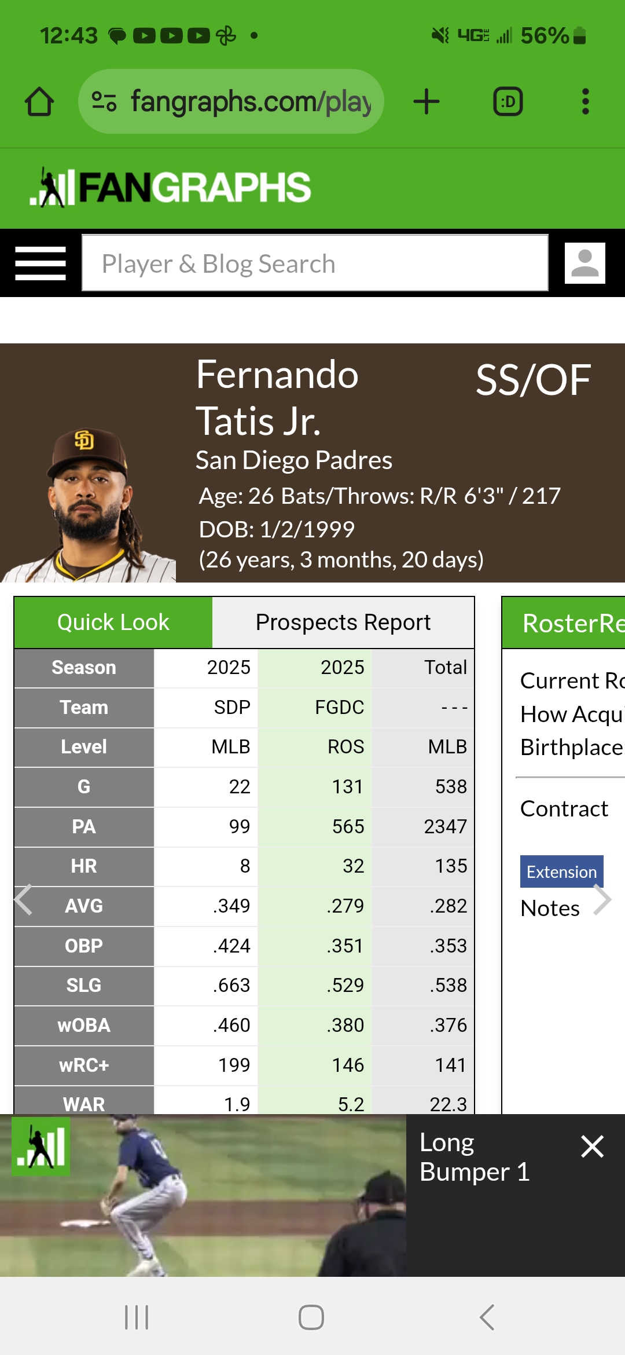Image resolution: width=625 pixels, height=1355 pixels.
Task: Select the Quick Look tab
Action: tap(113, 622)
